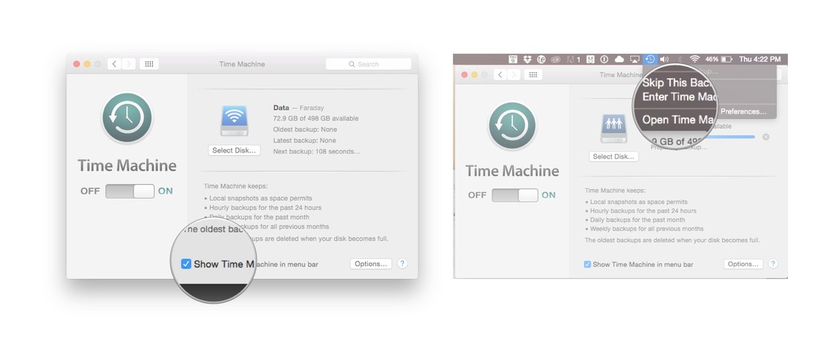
Task: Click 'Daily backups for the past month' in backing-up window
Action: pos(637,220)
